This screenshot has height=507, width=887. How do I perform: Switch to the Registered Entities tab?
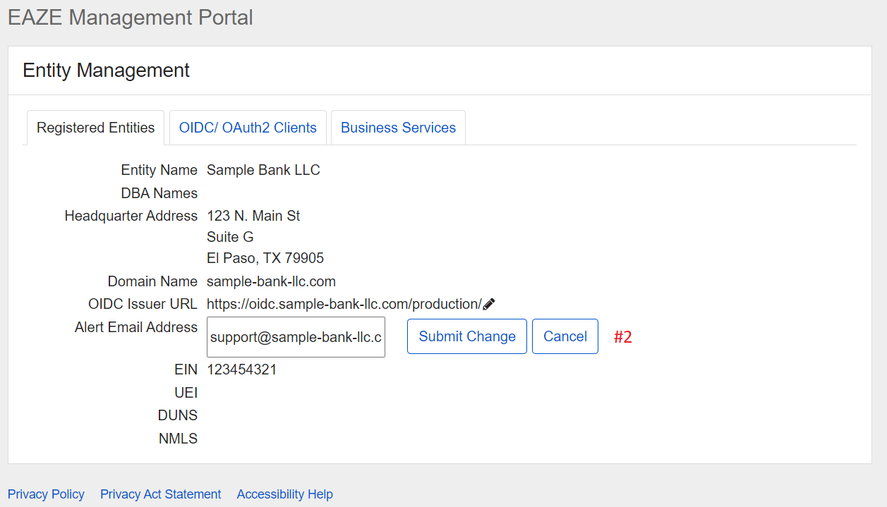pos(96,128)
